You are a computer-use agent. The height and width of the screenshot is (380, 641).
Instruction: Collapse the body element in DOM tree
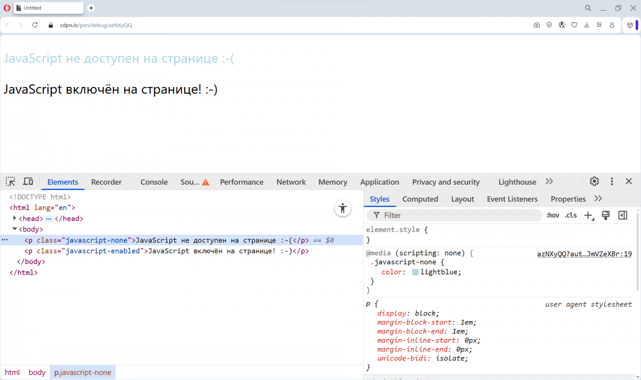[x=15, y=229]
